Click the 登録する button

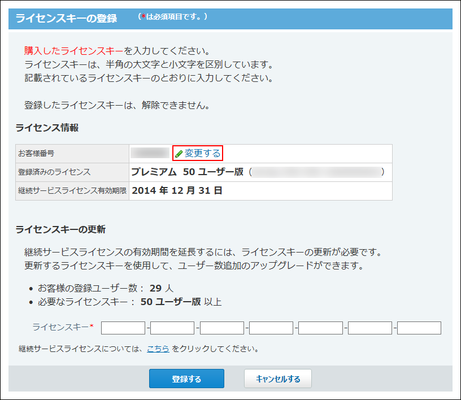[186, 379]
